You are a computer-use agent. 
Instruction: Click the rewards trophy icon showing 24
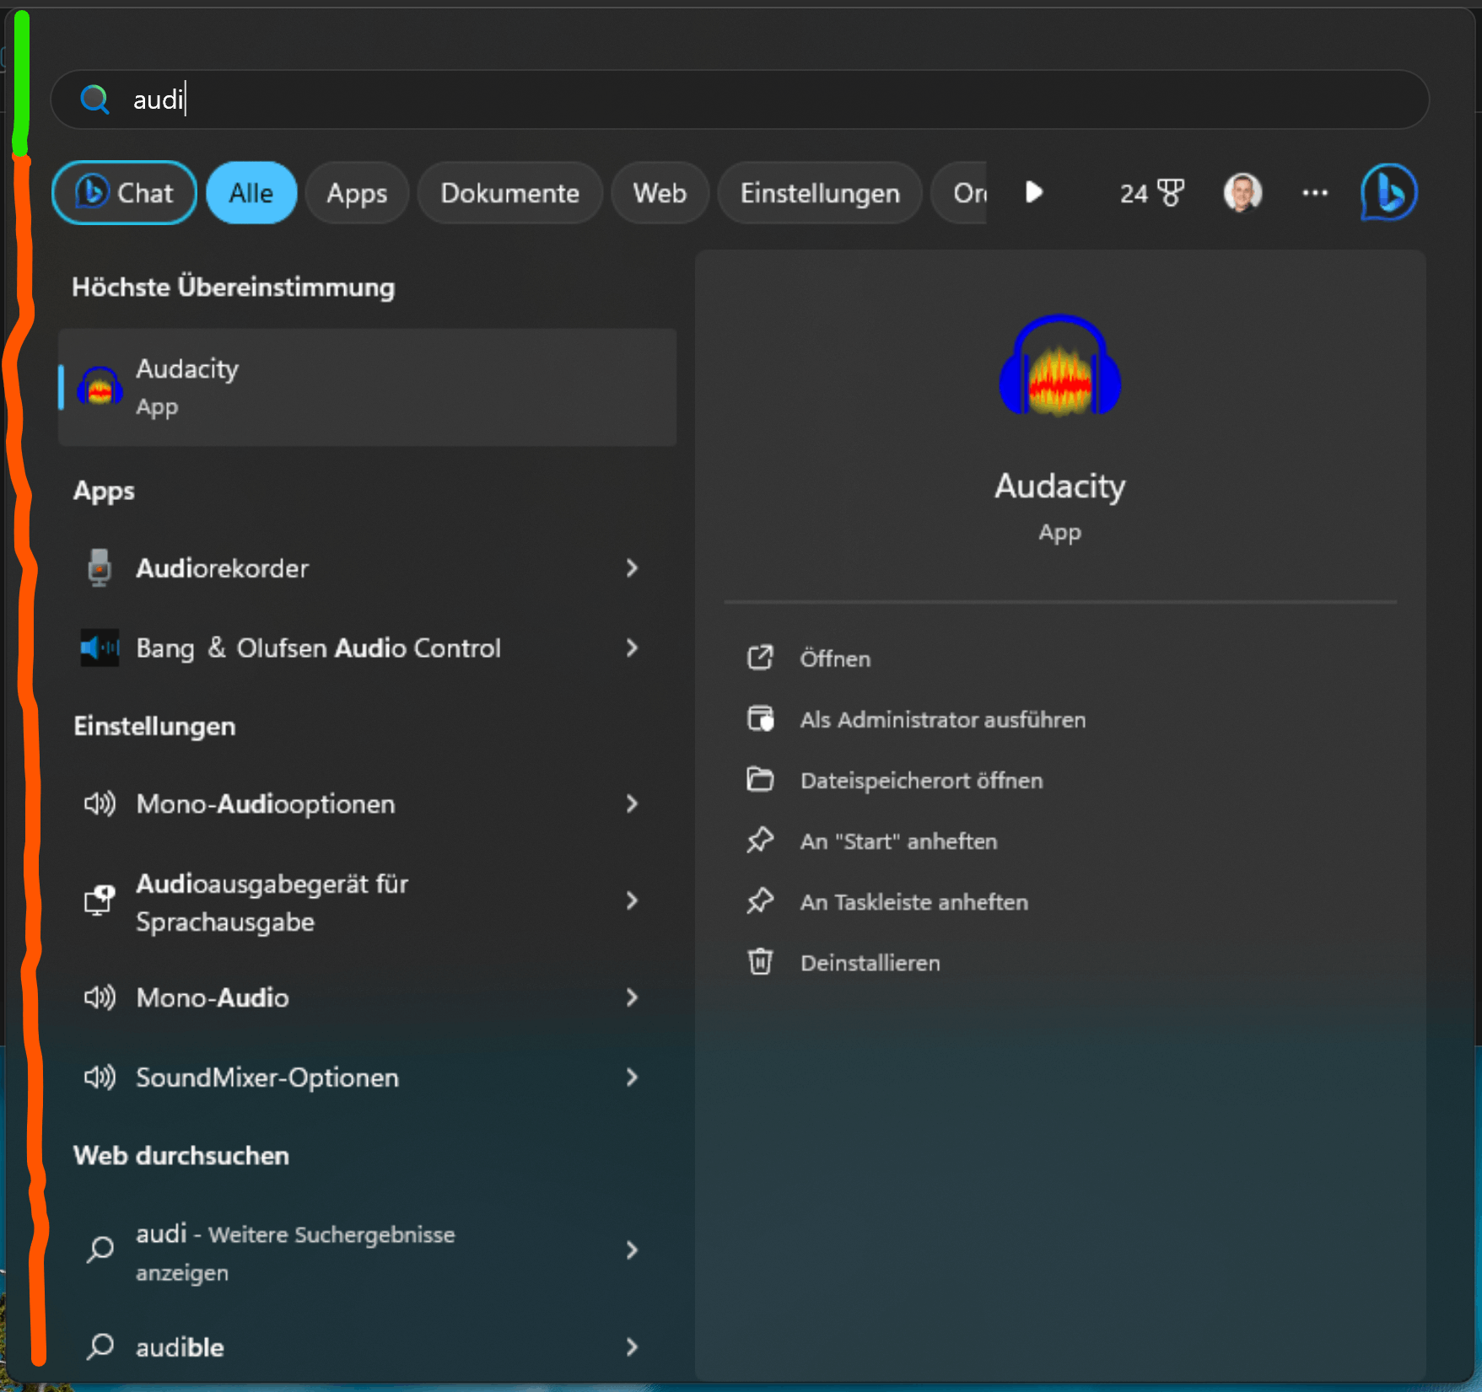(x=1171, y=193)
